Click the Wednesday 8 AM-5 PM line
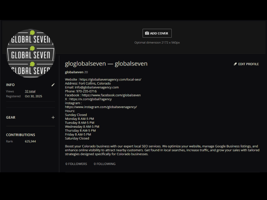This screenshot has height=200, width=267. pos(82,127)
